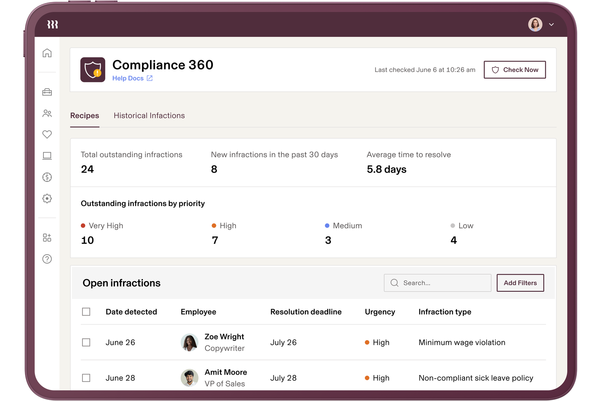Open the Home icon in sidebar
601x401 pixels.
click(47, 53)
